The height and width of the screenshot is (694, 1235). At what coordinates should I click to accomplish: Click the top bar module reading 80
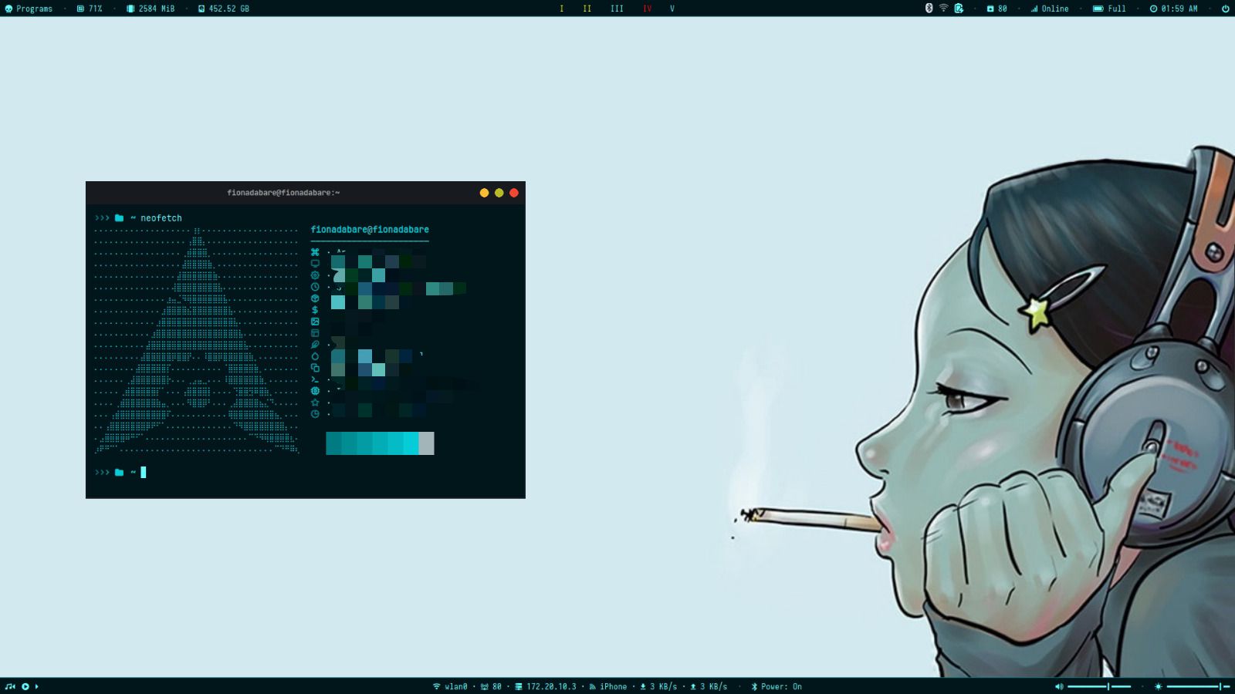996,8
